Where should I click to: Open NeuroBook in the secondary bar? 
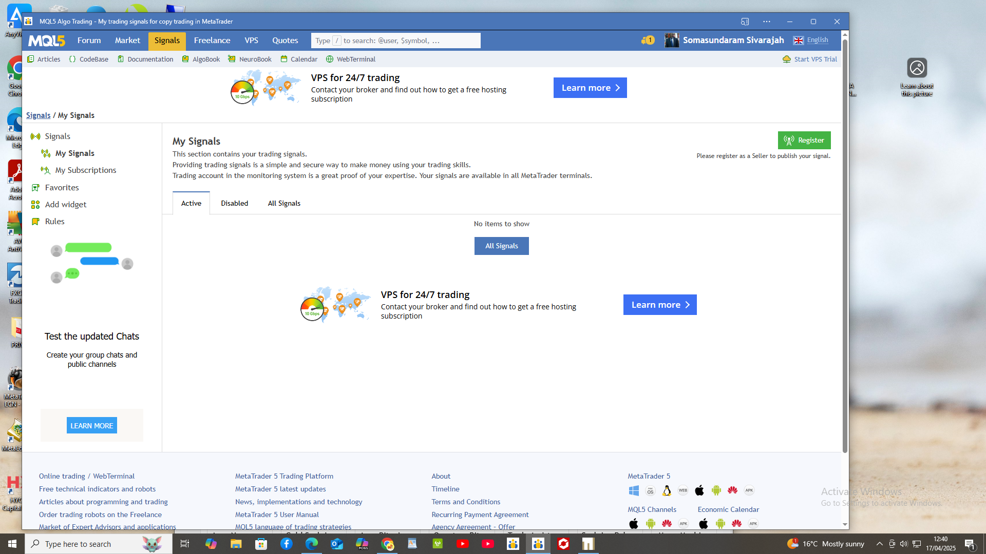250,59
